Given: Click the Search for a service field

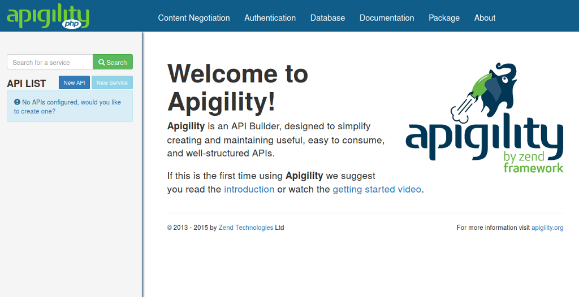Looking at the screenshot, I should pos(50,62).
